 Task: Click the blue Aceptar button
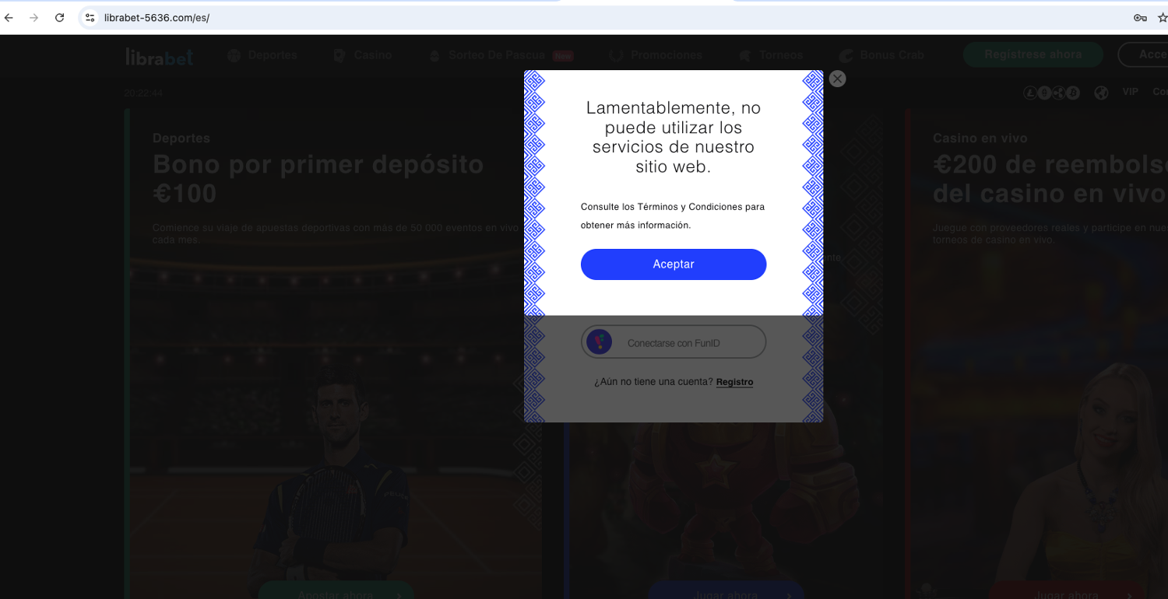click(674, 264)
